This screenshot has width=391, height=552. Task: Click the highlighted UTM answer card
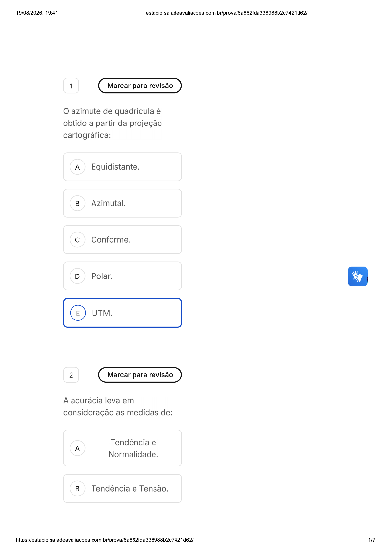pos(123,313)
